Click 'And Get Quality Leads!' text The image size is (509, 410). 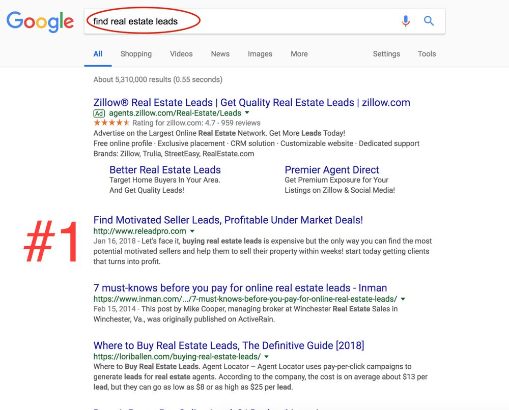(147, 190)
